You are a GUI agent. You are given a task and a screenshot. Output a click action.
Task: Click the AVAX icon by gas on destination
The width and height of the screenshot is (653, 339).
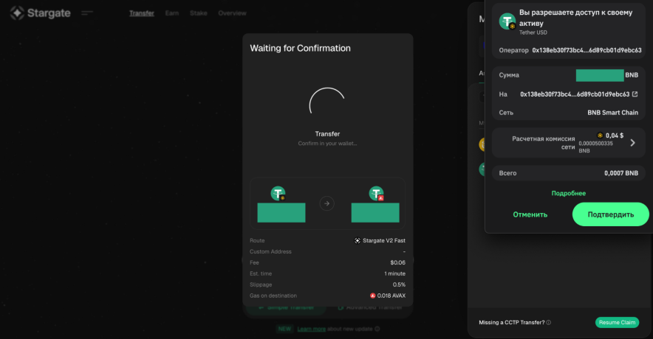(x=373, y=296)
